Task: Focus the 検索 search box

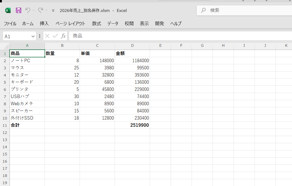Action: coord(244,10)
